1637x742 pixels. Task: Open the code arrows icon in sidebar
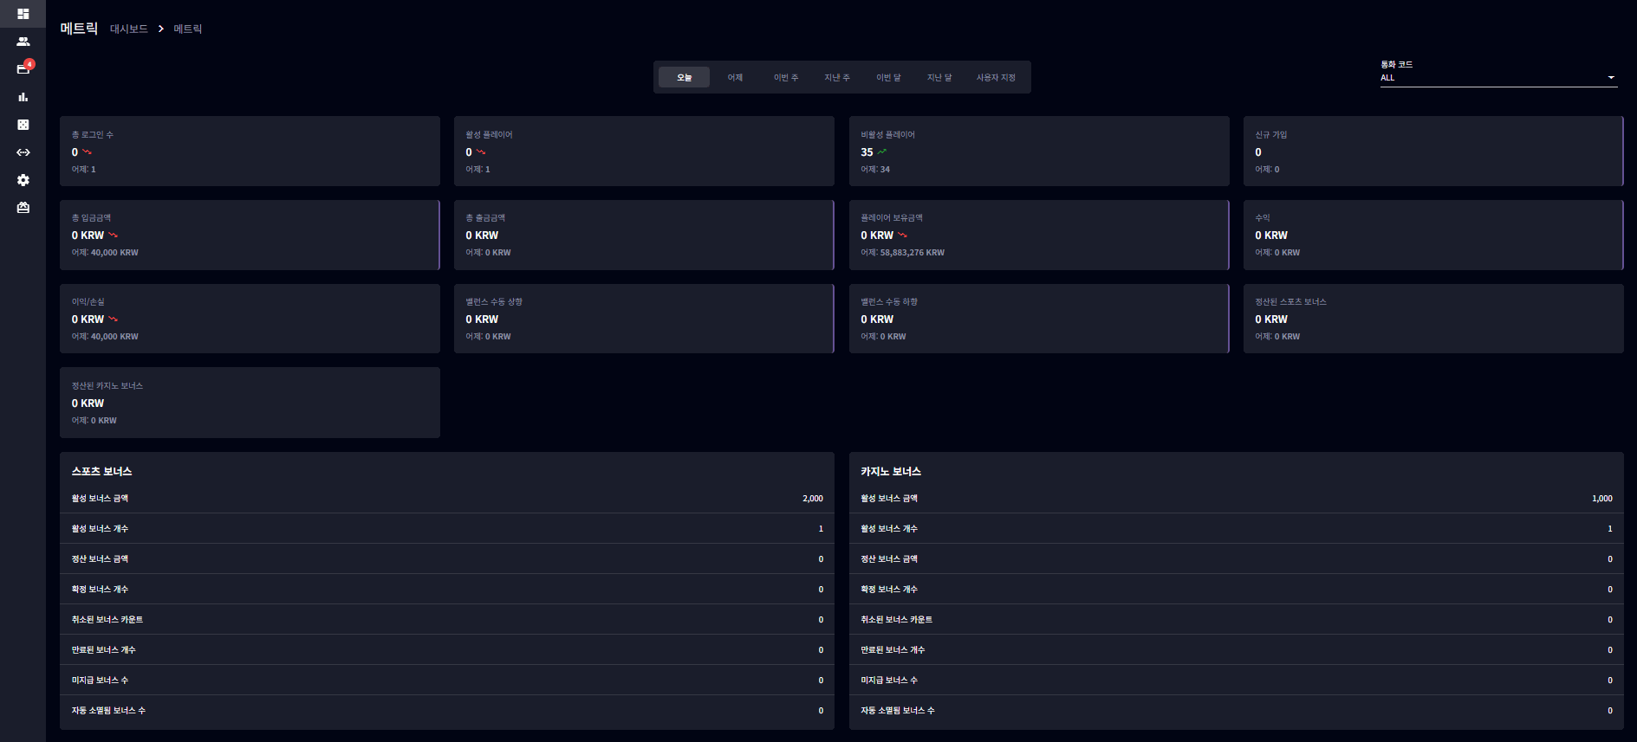[23, 152]
